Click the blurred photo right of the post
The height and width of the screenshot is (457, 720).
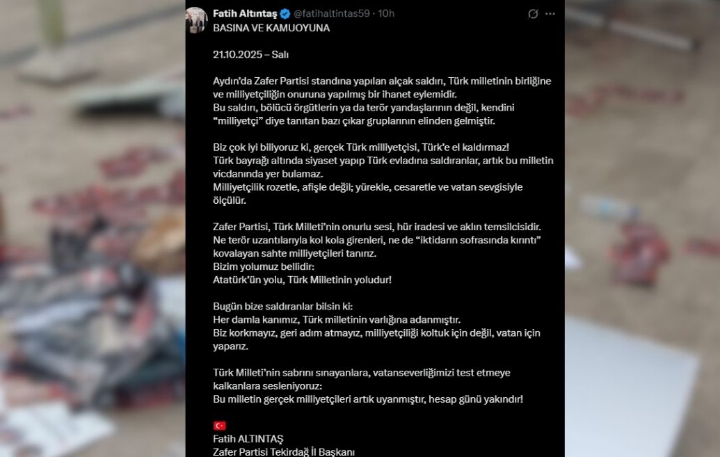pos(642,228)
